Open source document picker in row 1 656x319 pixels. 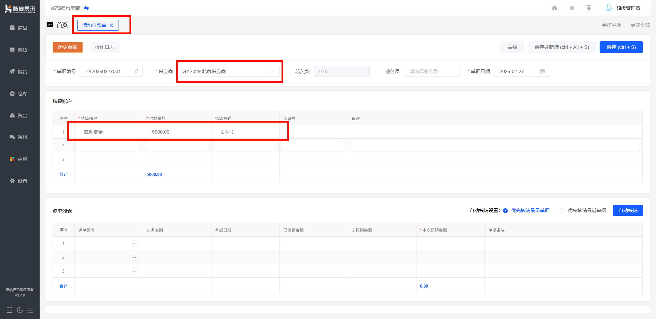135,244
